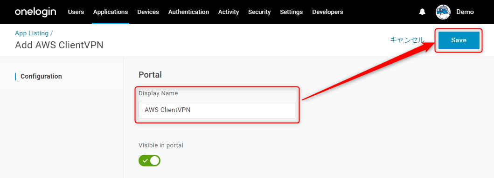Open the Activity menu

coord(229,12)
